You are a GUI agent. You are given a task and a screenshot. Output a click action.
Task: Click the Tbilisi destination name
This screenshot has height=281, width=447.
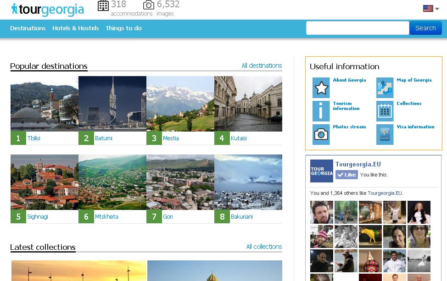tap(34, 138)
